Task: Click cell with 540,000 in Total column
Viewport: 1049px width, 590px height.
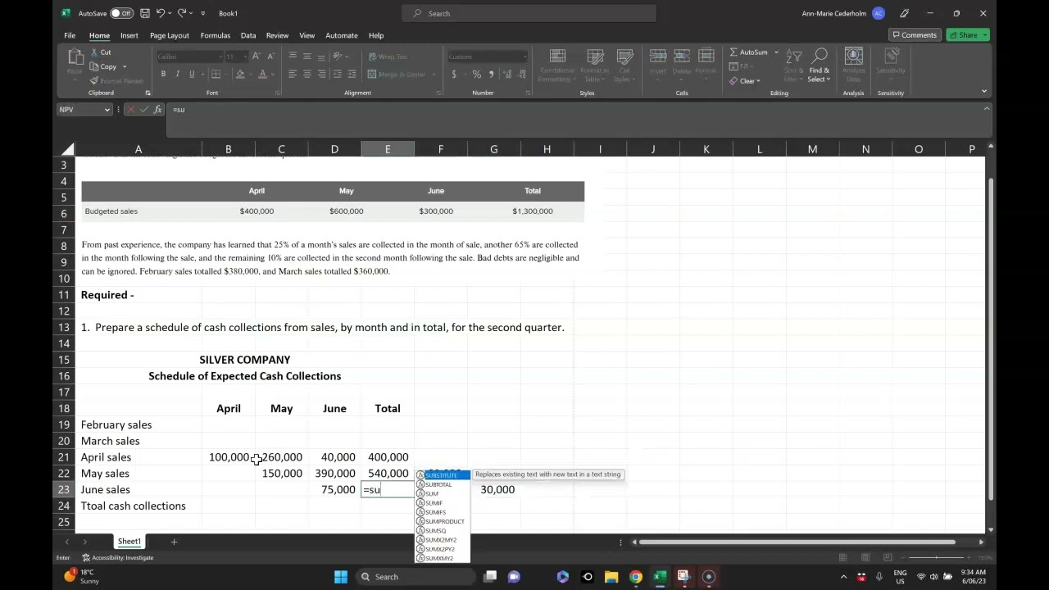Action: pos(388,474)
